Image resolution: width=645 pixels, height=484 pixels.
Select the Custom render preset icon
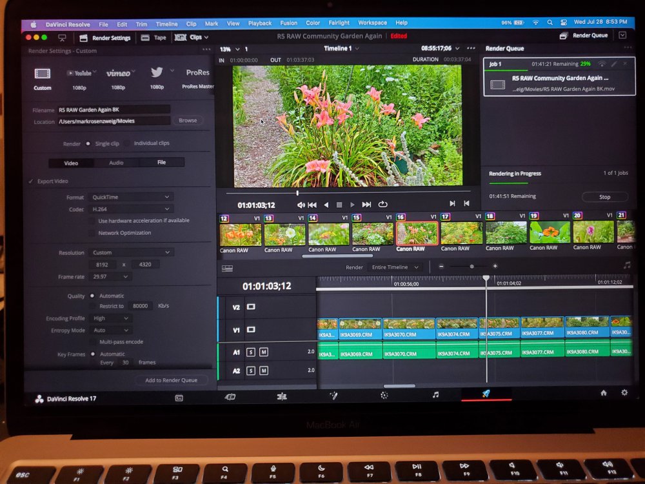(43, 74)
